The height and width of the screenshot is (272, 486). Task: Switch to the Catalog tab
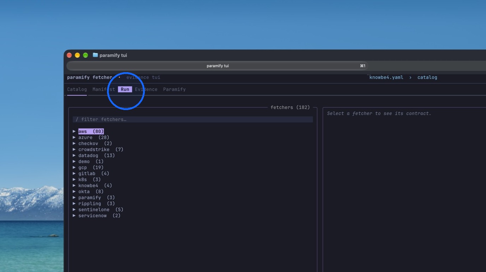click(77, 89)
